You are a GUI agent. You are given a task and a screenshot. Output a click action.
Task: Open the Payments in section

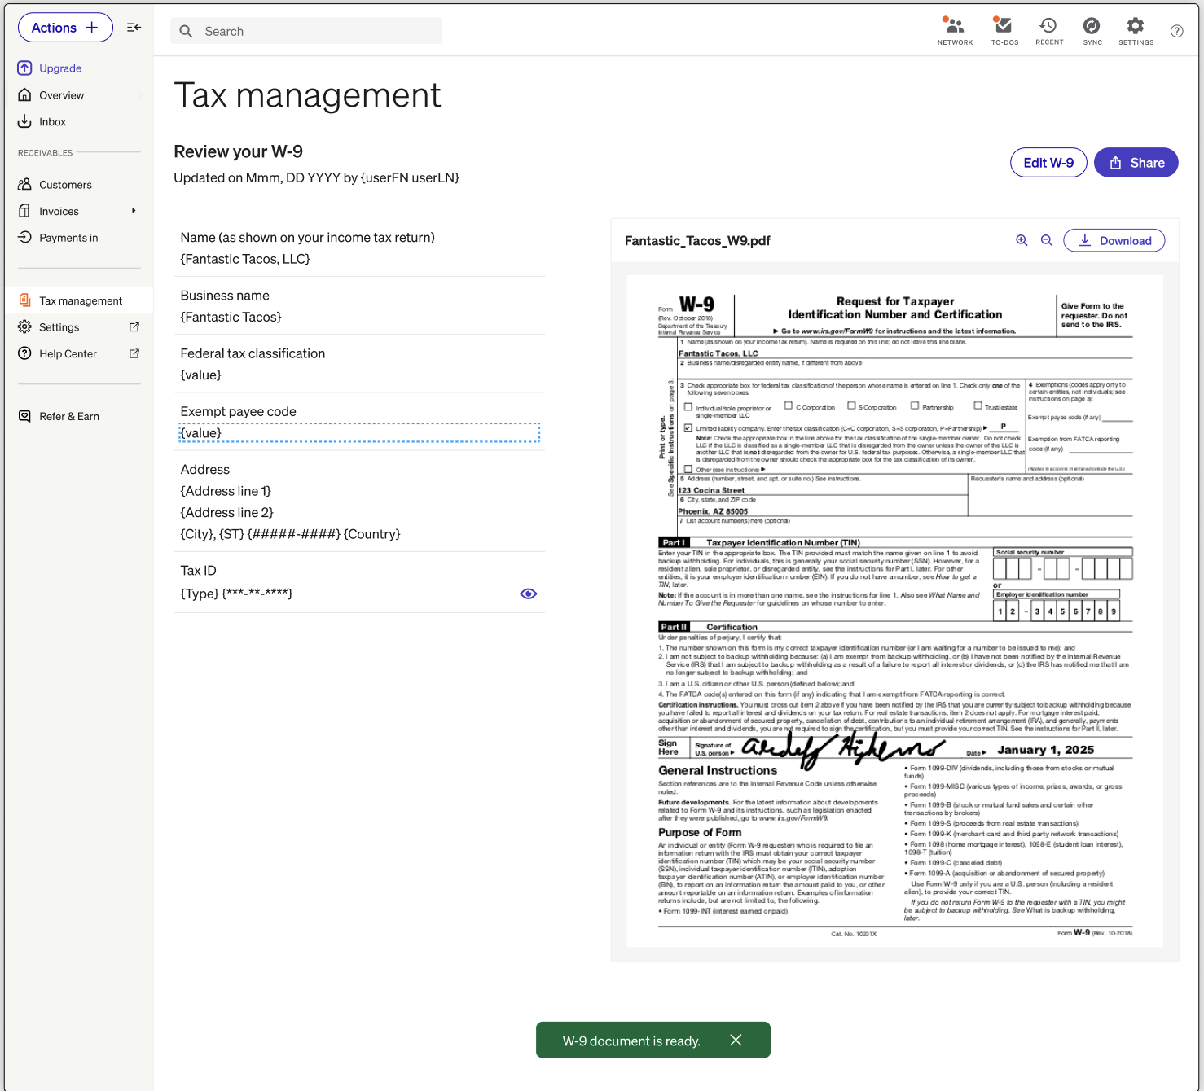point(68,237)
